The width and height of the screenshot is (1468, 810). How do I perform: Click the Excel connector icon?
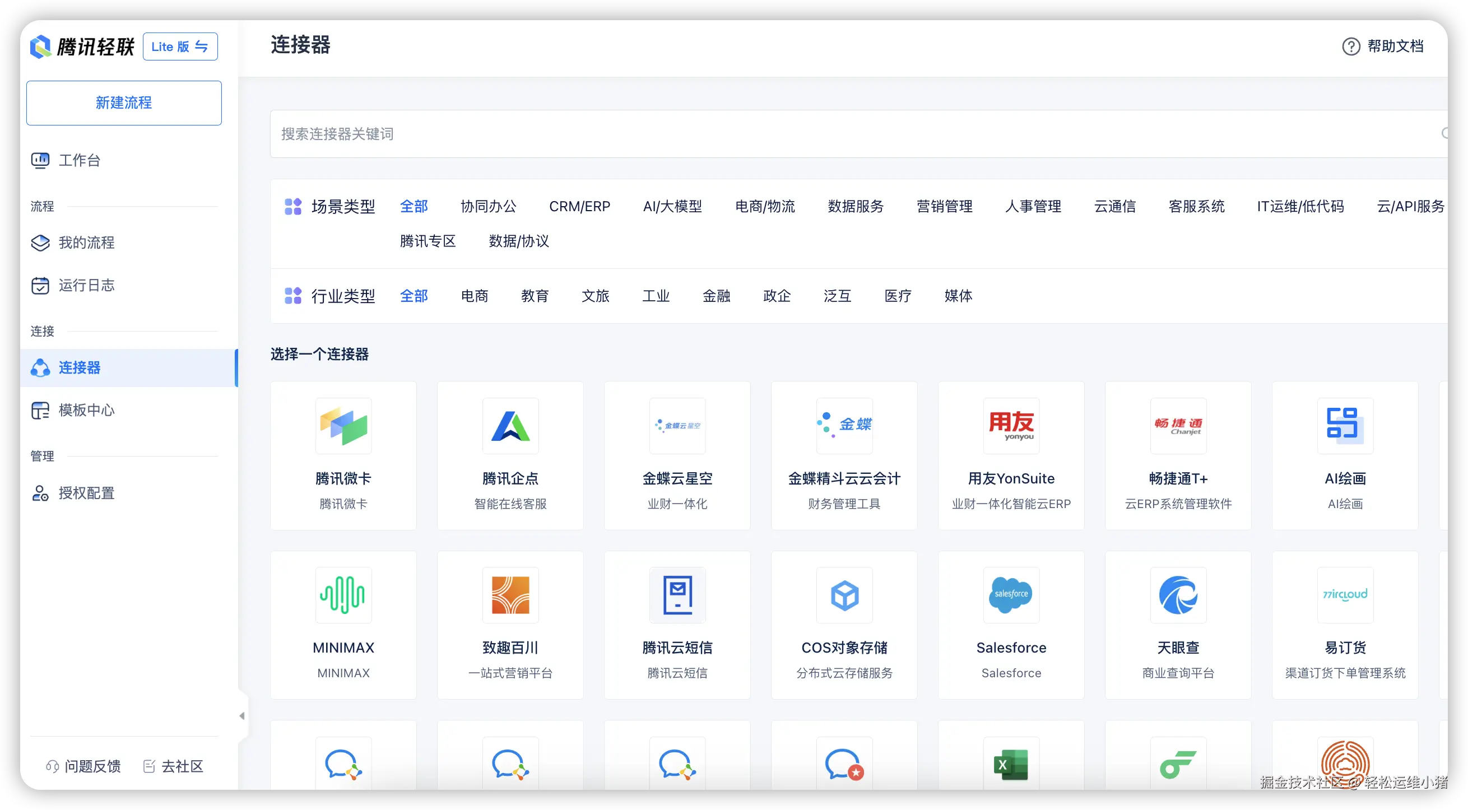pos(1011,765)
